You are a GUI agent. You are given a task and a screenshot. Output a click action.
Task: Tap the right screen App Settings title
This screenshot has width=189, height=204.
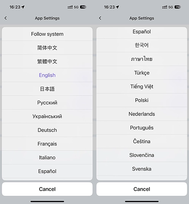[142, 18]
